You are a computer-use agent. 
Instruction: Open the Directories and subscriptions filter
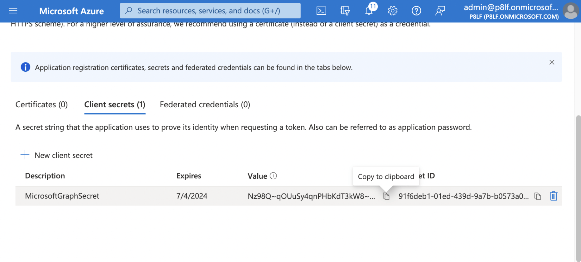(x=345, y=11)
